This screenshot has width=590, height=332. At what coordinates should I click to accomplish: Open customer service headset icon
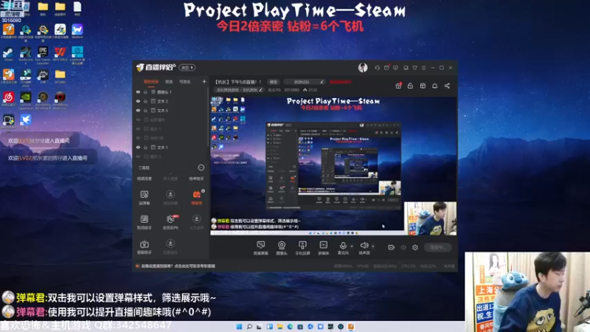coord(377,68)
